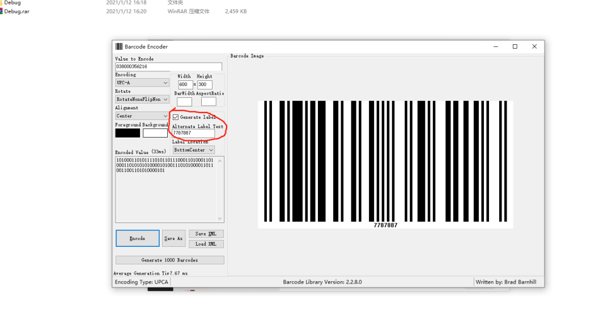Click the AspectRatio input field
612x317 pixels.
pyautogui.click(x=209, y=101)
